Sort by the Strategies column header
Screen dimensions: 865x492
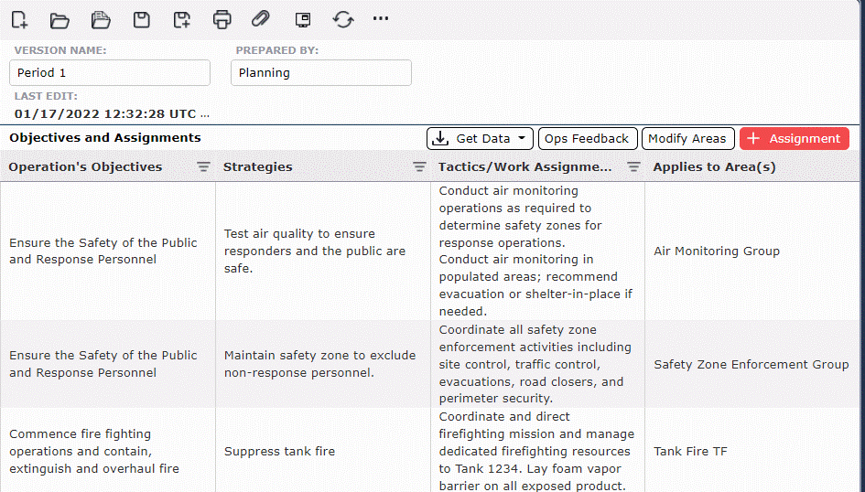pyautogui.click(x=257, y=167)
